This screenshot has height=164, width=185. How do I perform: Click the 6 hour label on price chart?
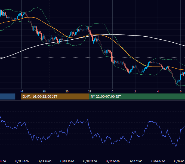[x=181, y=92]
